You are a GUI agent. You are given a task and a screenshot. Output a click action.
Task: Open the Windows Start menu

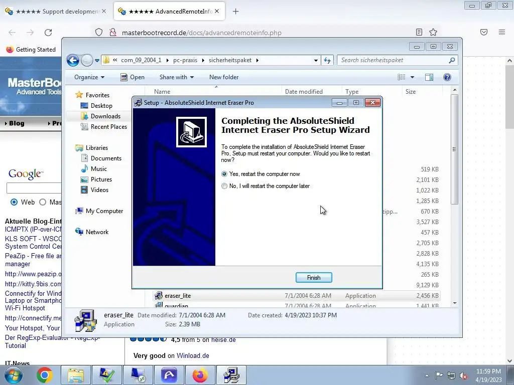[14, 375]
